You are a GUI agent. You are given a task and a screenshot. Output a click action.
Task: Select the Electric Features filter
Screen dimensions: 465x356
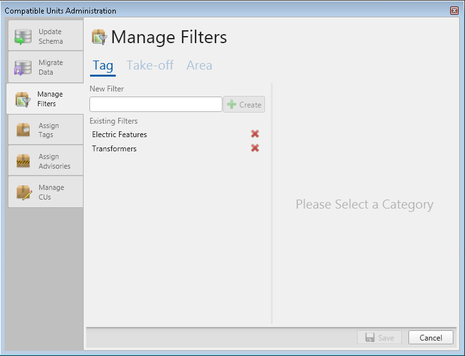tap(120, 135)
